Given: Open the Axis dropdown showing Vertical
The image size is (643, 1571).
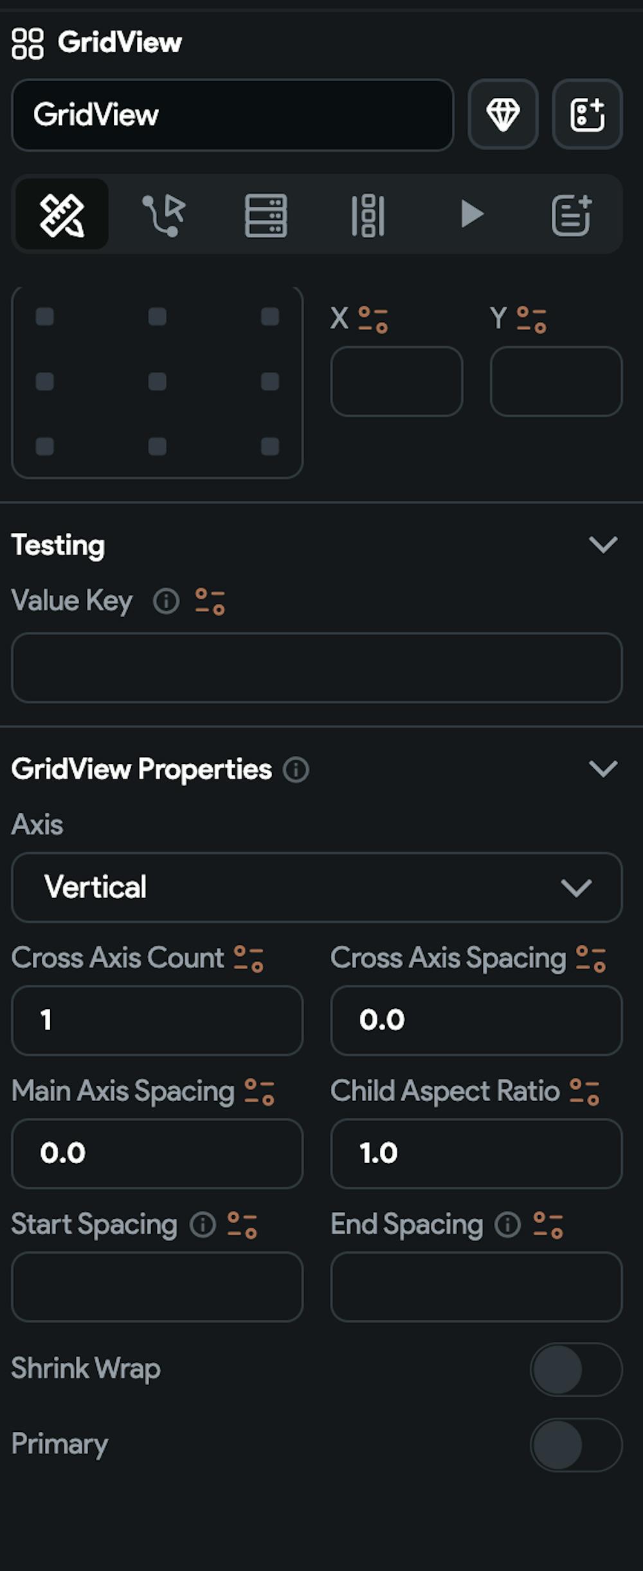Looking at the screenshot, I should (316, 888).
